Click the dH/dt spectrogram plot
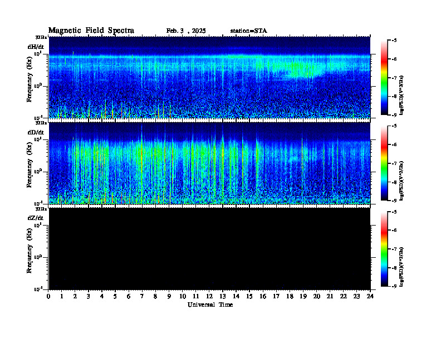Screen dimensions: 441x340 (x=209, y=77)
